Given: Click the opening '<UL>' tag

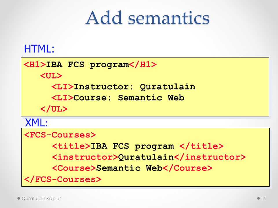Looking at the screenshot, I should tap(51, 76).
